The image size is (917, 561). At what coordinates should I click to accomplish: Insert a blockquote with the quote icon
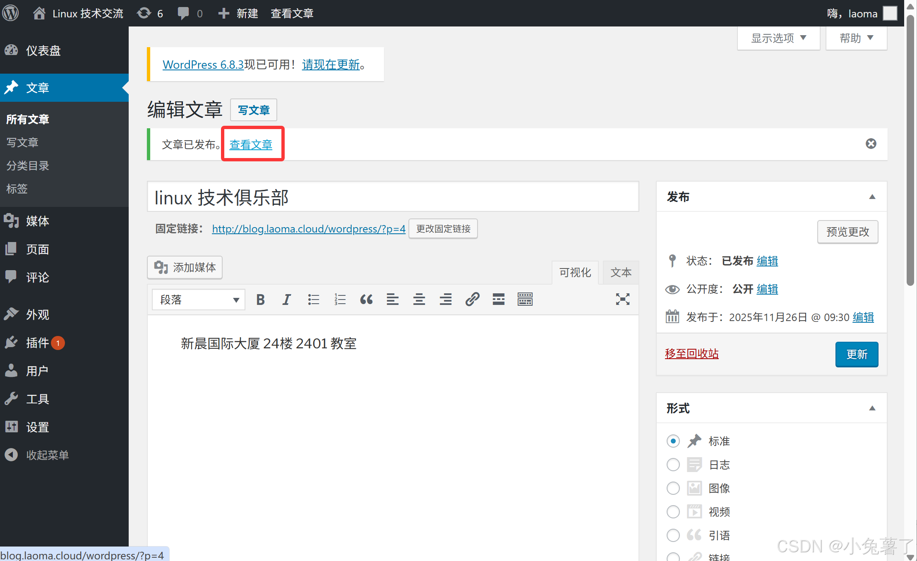(x=366, y=300)
